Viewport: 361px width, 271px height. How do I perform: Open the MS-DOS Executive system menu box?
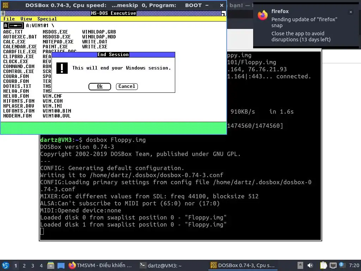(3, 13)
